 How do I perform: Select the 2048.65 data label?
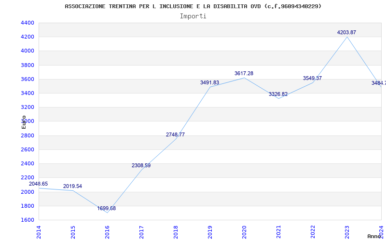(39, 184)
